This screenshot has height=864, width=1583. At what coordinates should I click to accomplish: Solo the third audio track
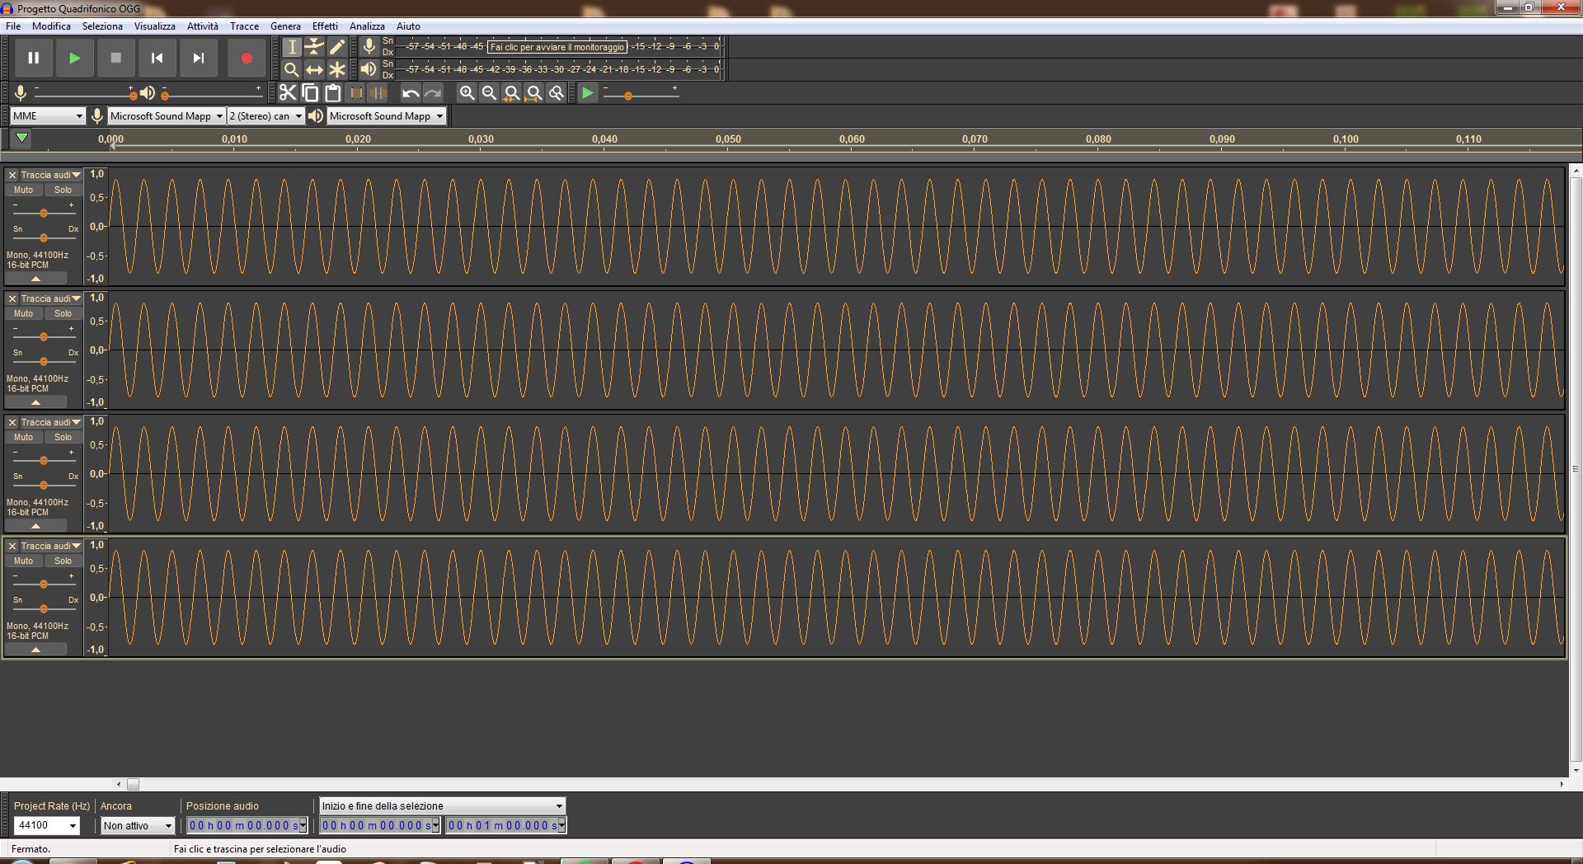click(63, 437)
